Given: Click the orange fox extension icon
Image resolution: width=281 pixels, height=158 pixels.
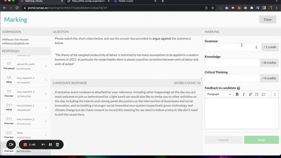Looking at the screenshot, I should (x=239, y=8).
